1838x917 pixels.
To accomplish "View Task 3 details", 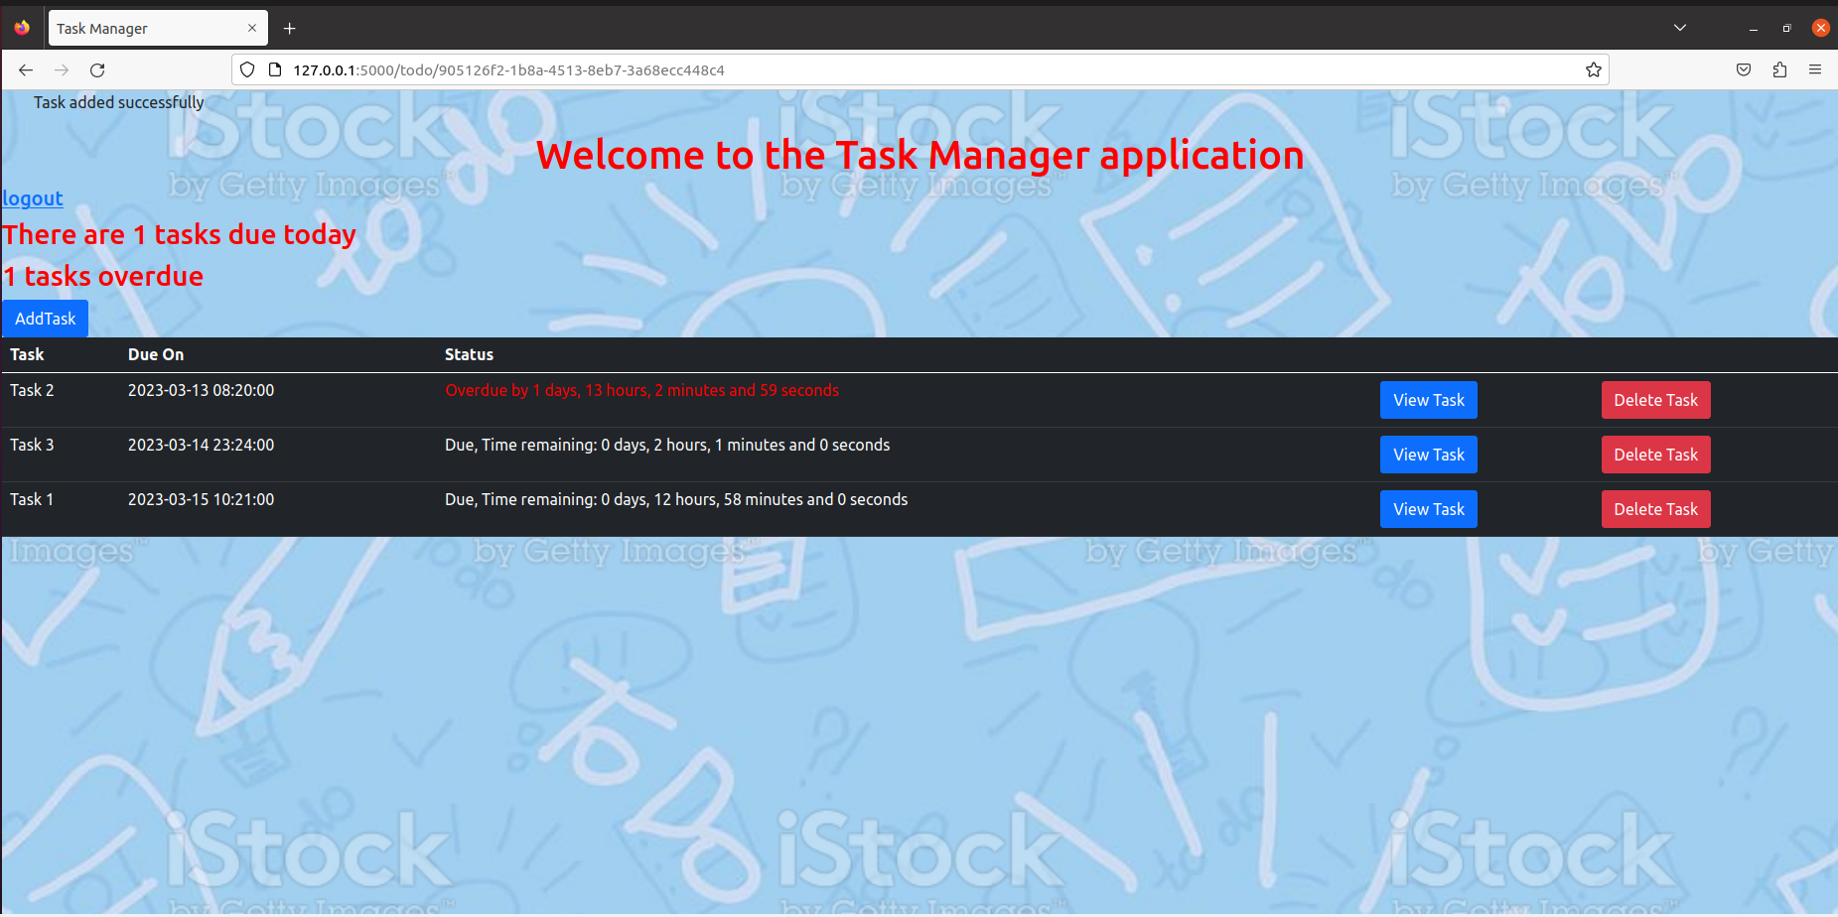I will click(x=1428, y=455).
